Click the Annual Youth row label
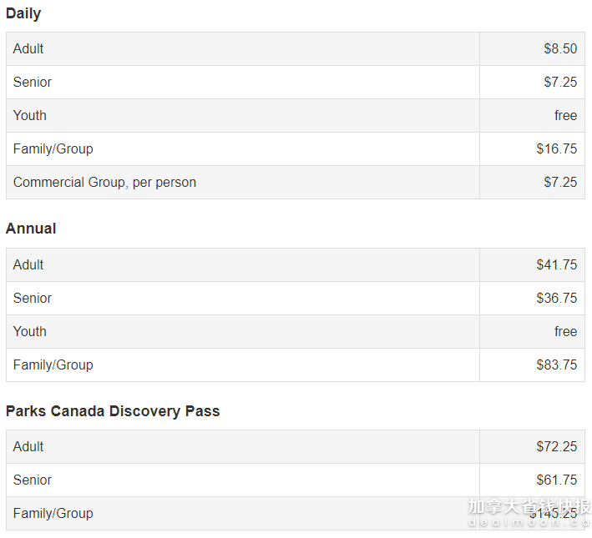The width and height of the screenshot is (592, 538). pyautogui.click(x=30, y=331)
